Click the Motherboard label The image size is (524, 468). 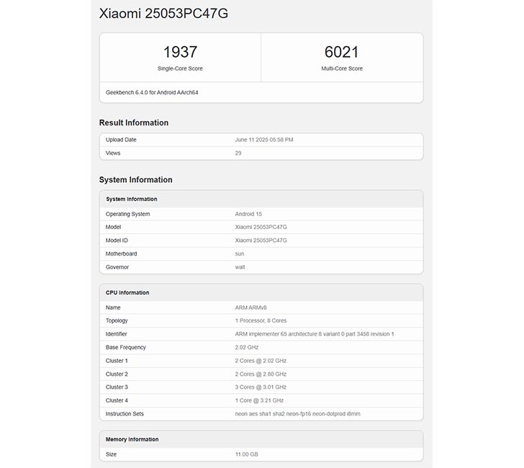click(x=122, y=253)
